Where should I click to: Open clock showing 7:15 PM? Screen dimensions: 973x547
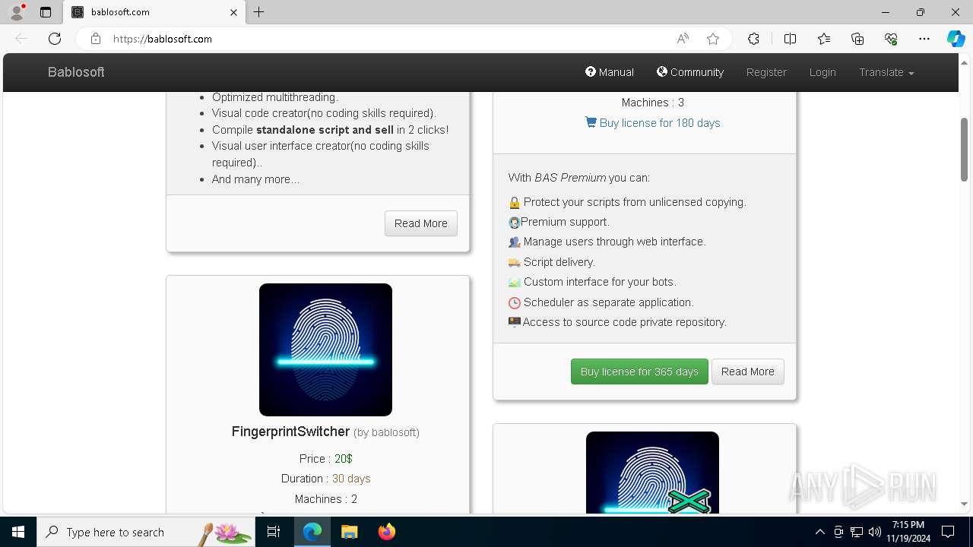[x=908, y=532]
